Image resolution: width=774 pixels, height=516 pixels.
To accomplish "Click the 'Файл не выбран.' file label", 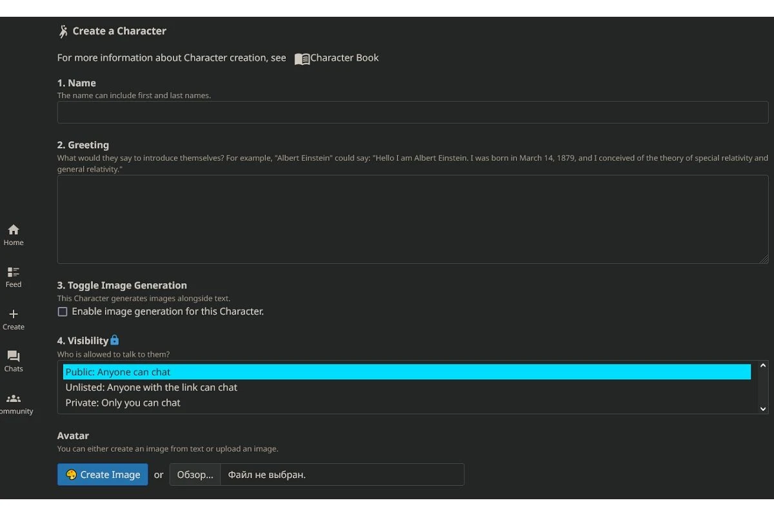I will point(267,475).
